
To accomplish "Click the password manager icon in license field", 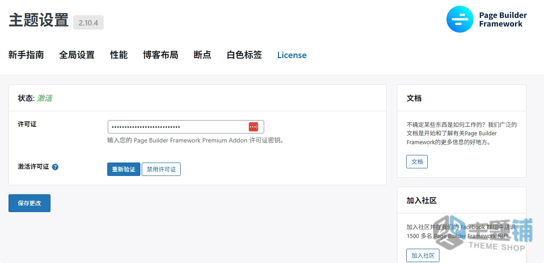I will (253, 127).
